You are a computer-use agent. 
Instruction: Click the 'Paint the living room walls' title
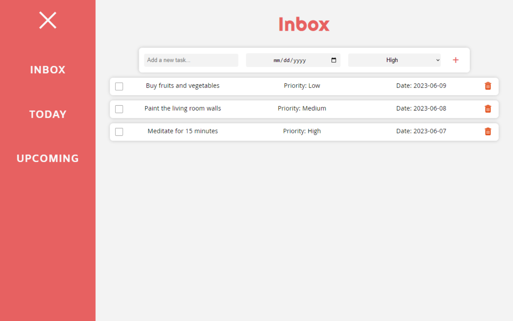point(183,108)
